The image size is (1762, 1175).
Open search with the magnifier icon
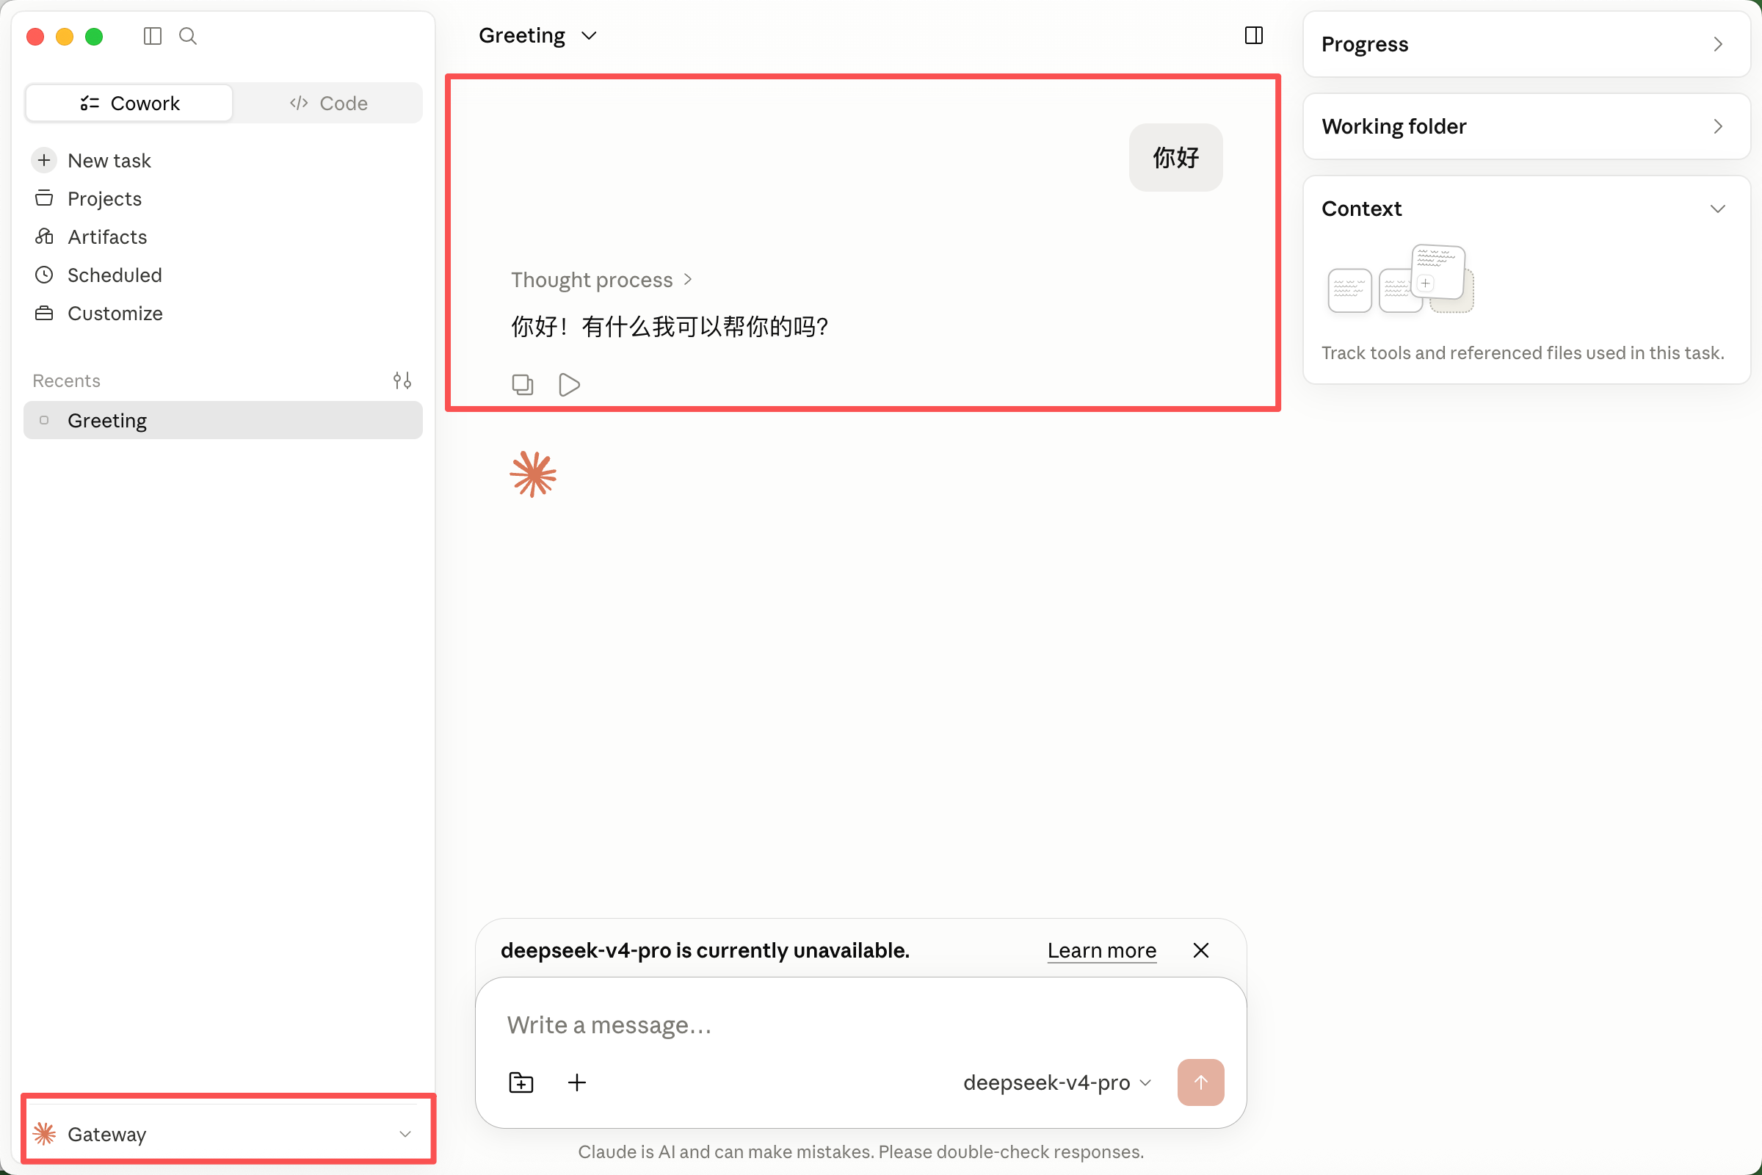(x=188, y=36)
